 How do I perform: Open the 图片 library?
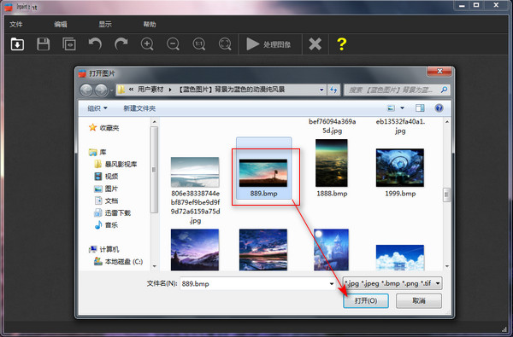[106, 189]
